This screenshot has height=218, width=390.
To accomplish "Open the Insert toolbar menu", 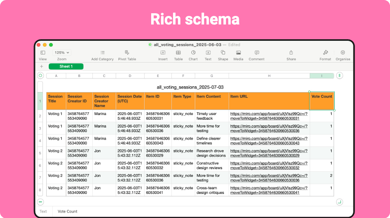I will pyautogui.click(x=163, y=52).
